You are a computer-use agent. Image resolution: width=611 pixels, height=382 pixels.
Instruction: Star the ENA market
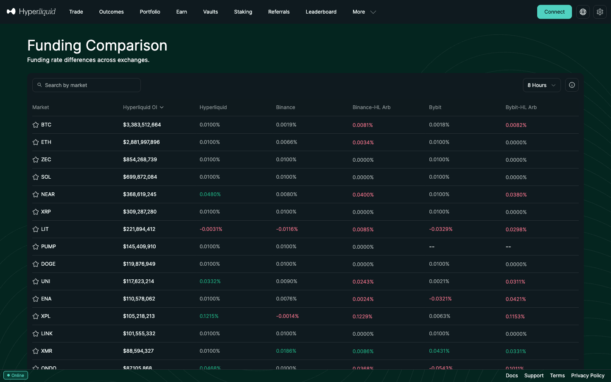(36, 299)
